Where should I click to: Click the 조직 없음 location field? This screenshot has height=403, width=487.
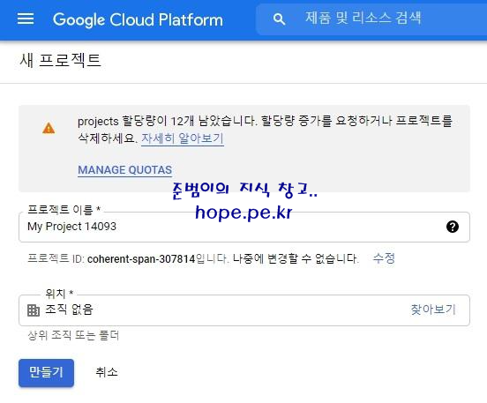(x=244, y=310)
